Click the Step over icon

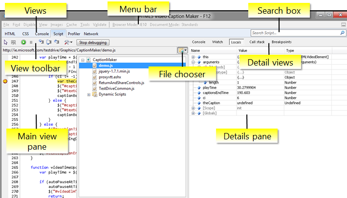49,42
